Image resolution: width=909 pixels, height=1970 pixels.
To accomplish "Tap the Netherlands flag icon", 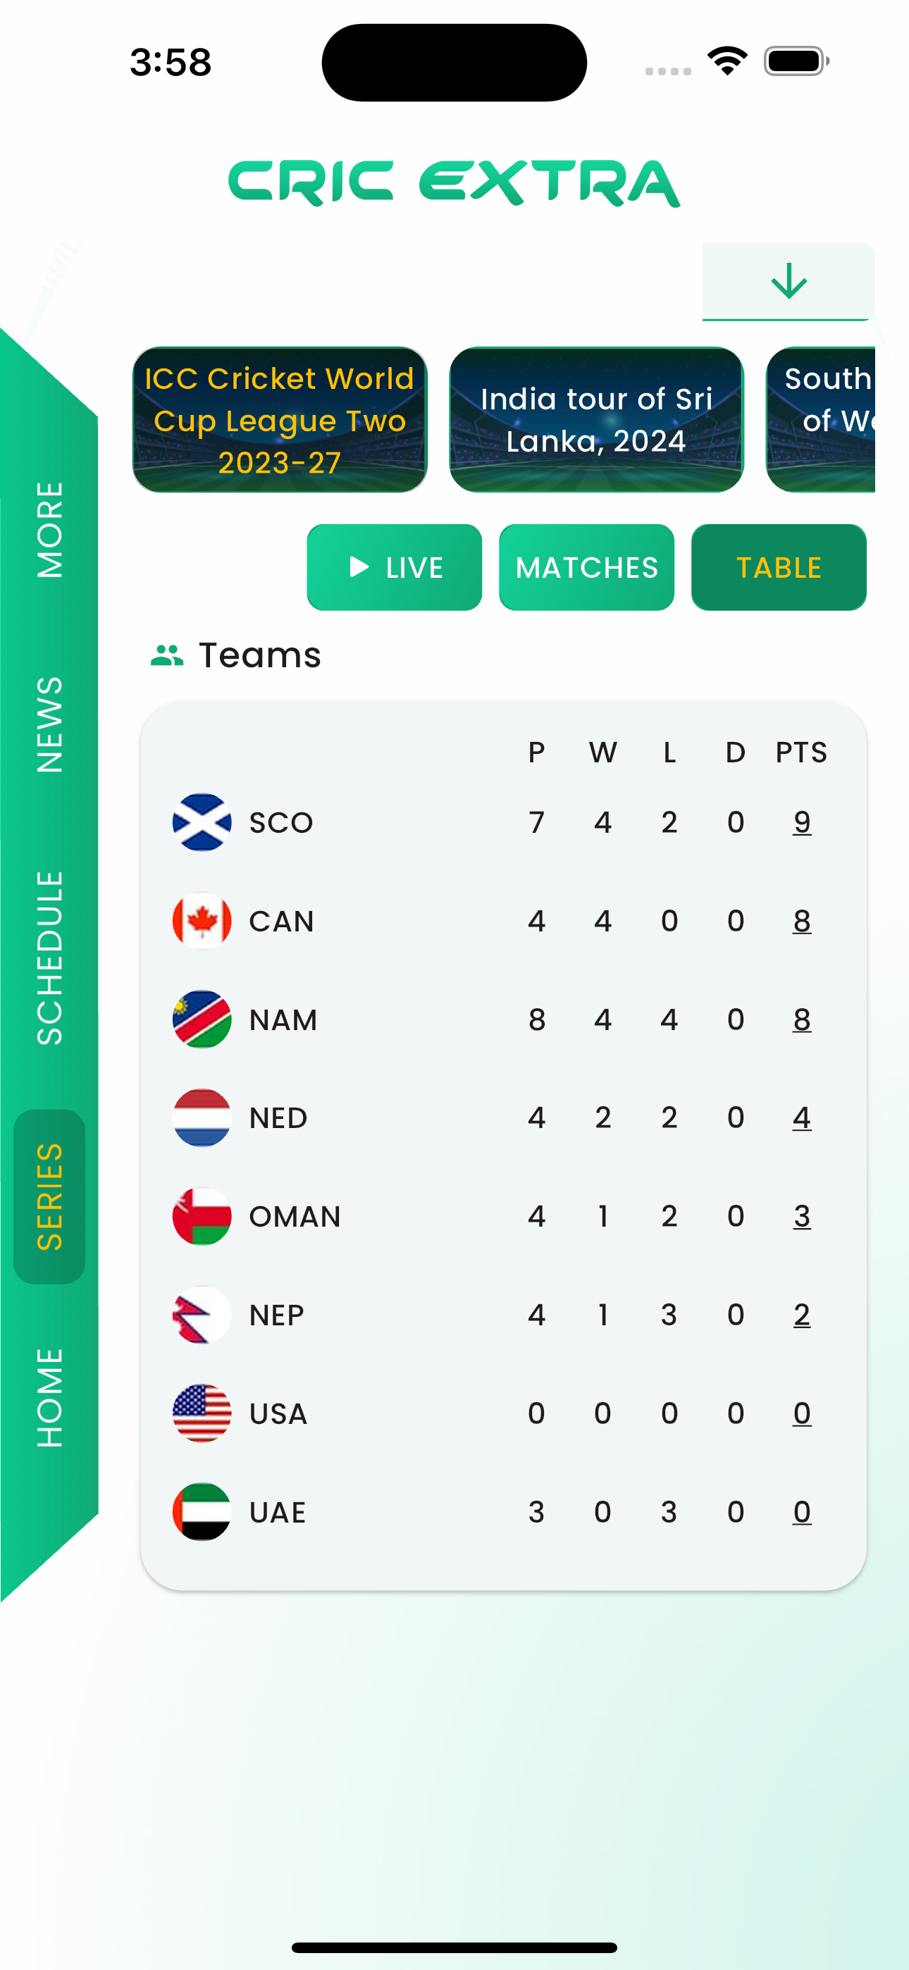I will coord(202,1117).
